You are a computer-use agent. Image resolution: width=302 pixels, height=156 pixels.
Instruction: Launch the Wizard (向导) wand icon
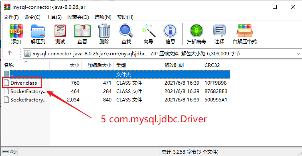coord(148,31)
